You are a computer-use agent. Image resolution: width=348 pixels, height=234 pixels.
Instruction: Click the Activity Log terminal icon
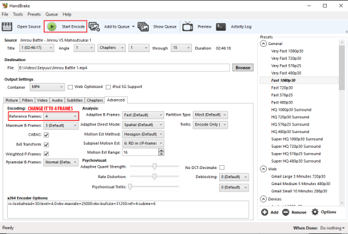(221, 27)
